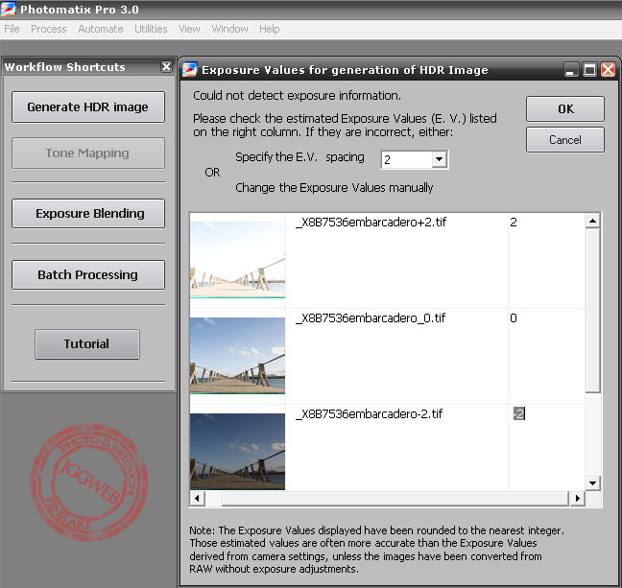Click the horizontal scrollbar thumb

[395, 499]
